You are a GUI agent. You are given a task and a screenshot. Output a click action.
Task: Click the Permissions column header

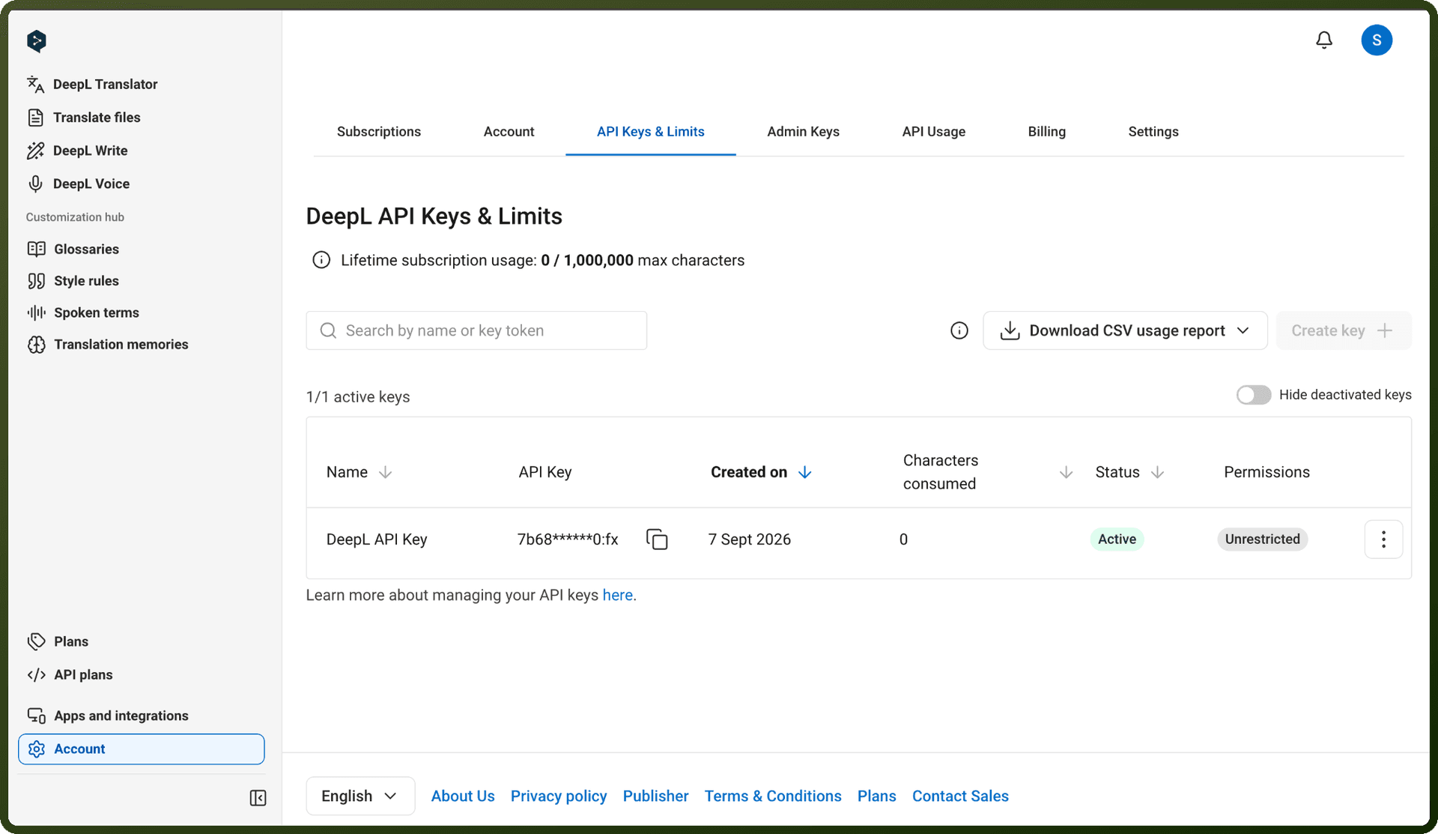click(x=1266, y=472)
